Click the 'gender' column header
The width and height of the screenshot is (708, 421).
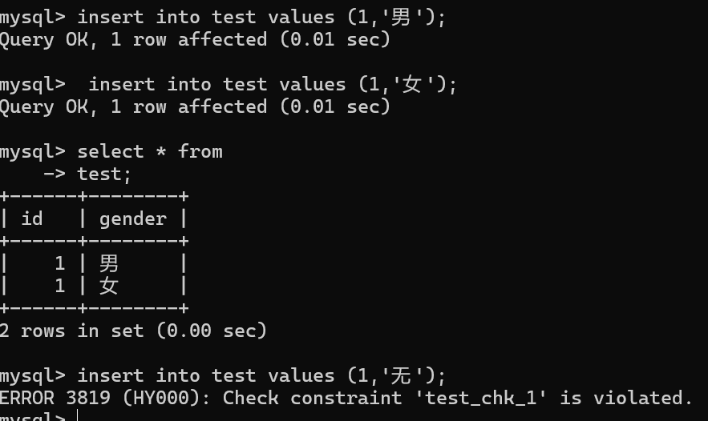point(133,219)
